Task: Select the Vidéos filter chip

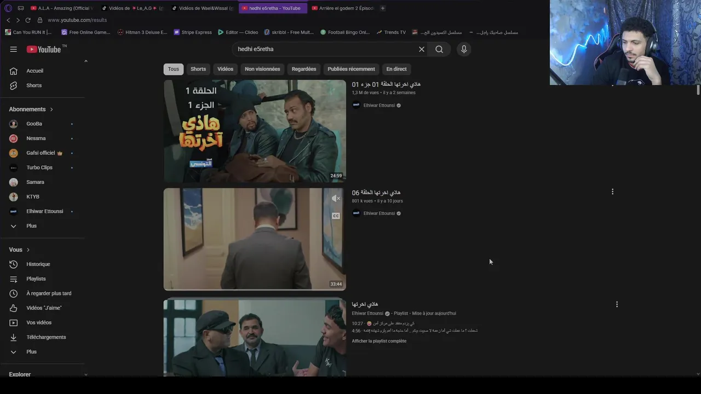Action: [225, 69]
